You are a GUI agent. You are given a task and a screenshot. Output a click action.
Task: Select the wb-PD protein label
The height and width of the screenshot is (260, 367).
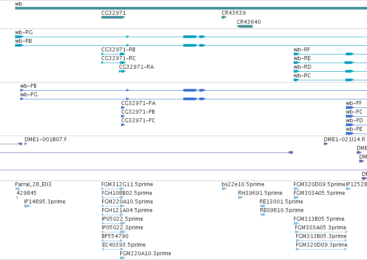click(354, 121)
